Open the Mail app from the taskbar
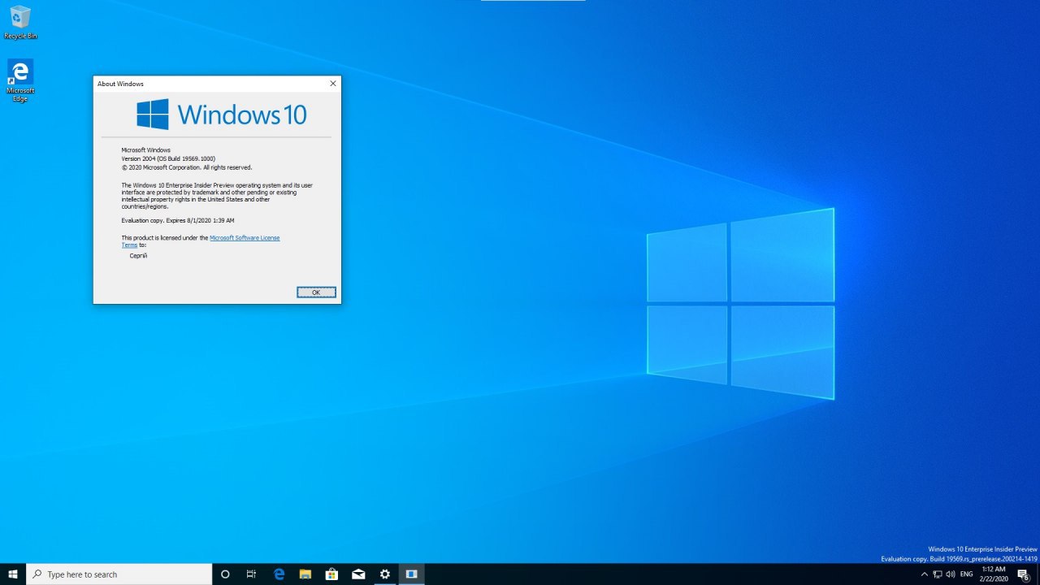Image resolution: width=1040 pixels, height=585 pixels. [x=358, y=574]
